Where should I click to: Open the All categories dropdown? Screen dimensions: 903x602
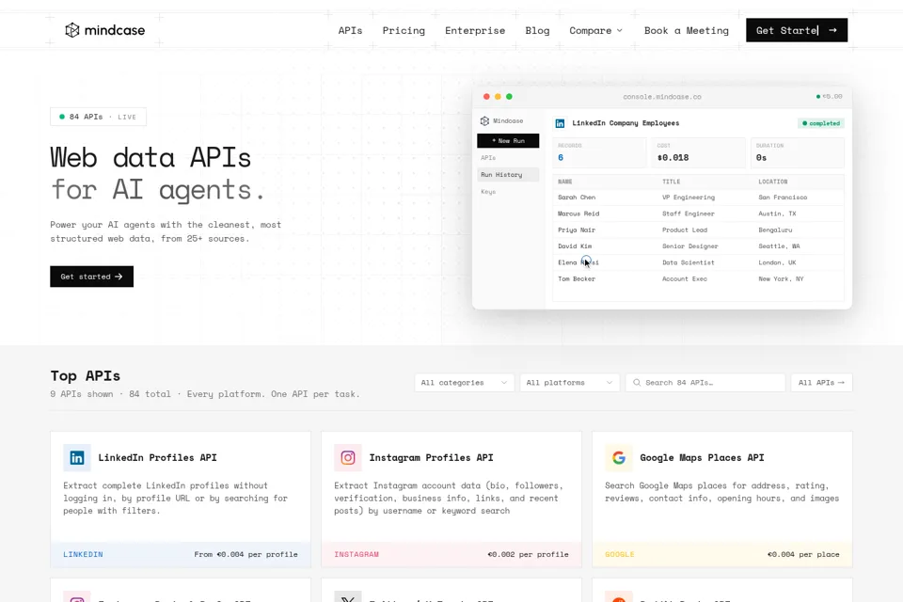[464, 383]
